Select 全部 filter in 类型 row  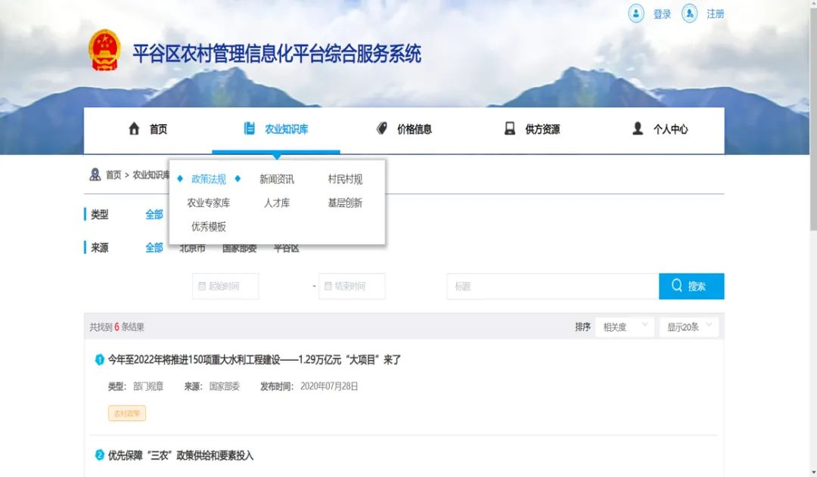tap(154, 215)
